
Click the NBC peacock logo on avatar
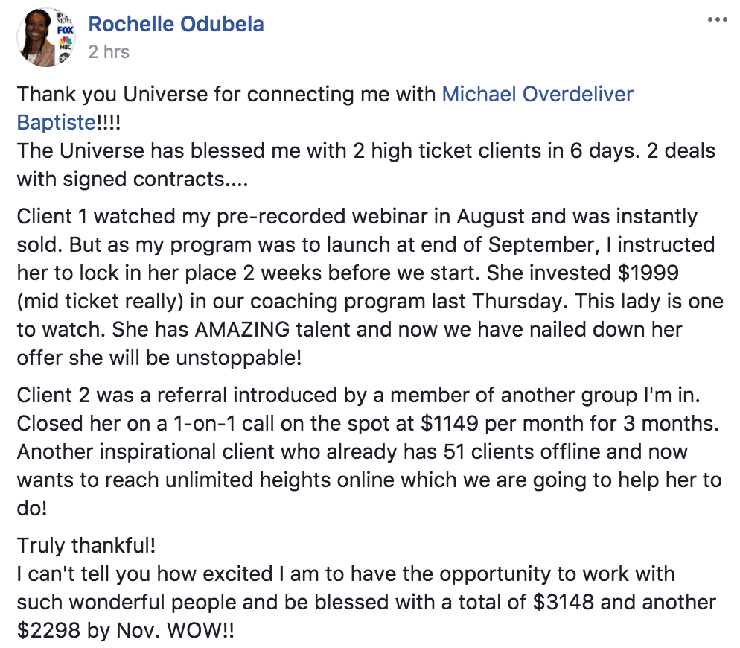point(66,43)
